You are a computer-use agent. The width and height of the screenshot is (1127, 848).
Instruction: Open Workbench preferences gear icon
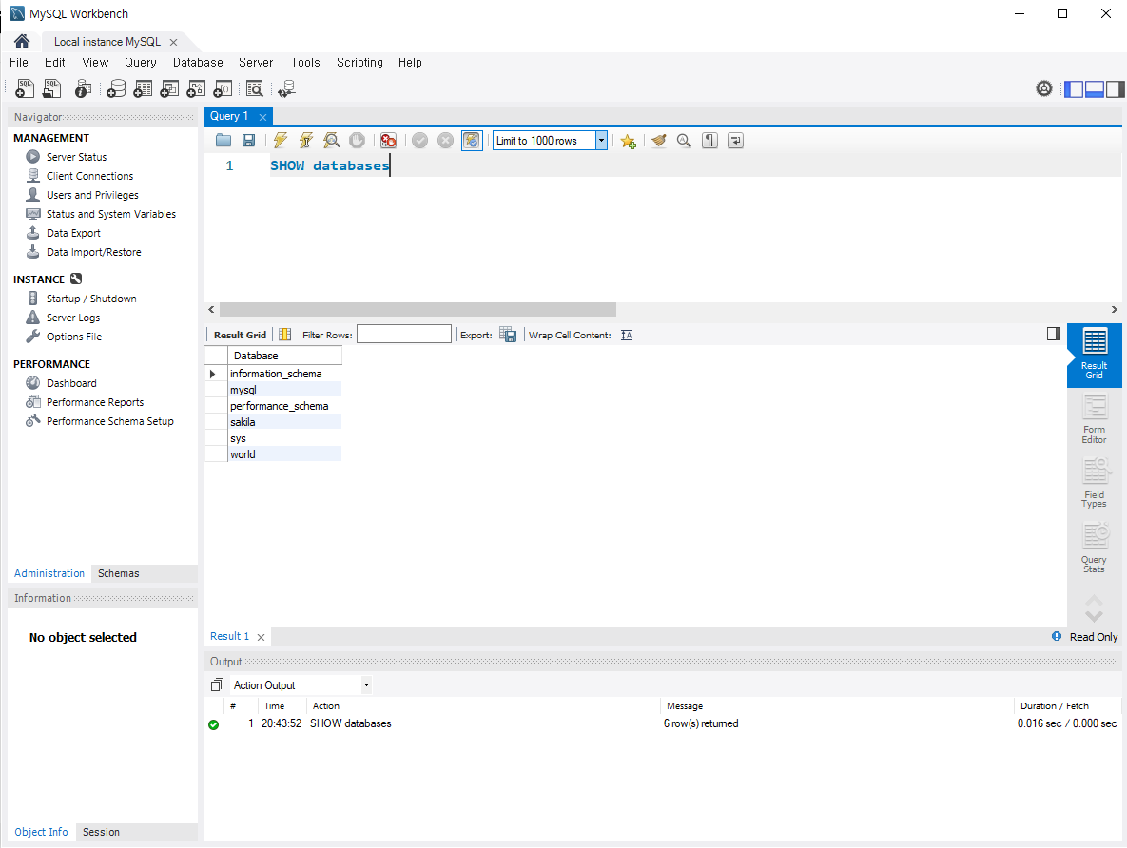coord(1044,88)
